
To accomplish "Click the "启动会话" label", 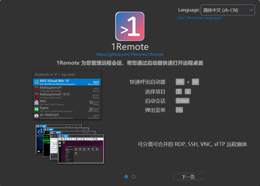I will tap(155, 101).
